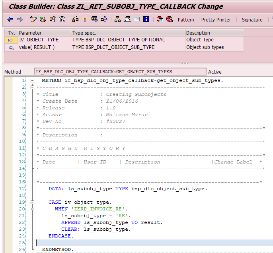
Task: Click 'Creating Subobjects' title comment text
Action: tap(136, 95)
